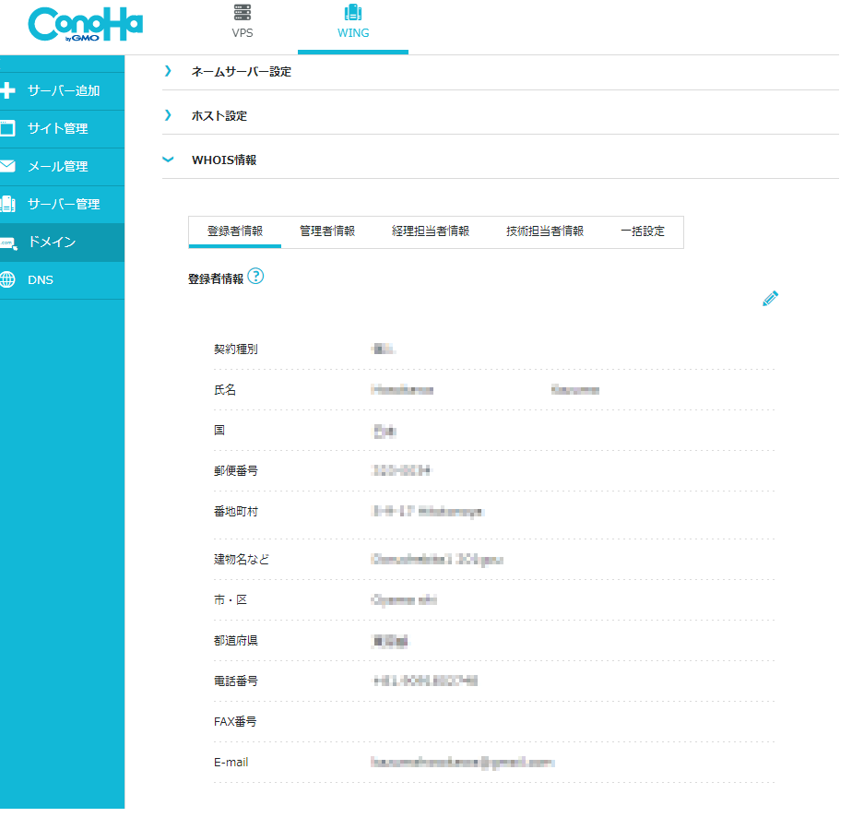Viewport: 852px width, 829px height.
Task: Click the envelope icon for メール管理
Action: (7, 166)
